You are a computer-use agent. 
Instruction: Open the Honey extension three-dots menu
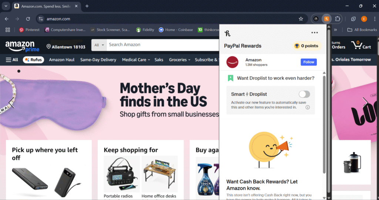click(315, 33)
